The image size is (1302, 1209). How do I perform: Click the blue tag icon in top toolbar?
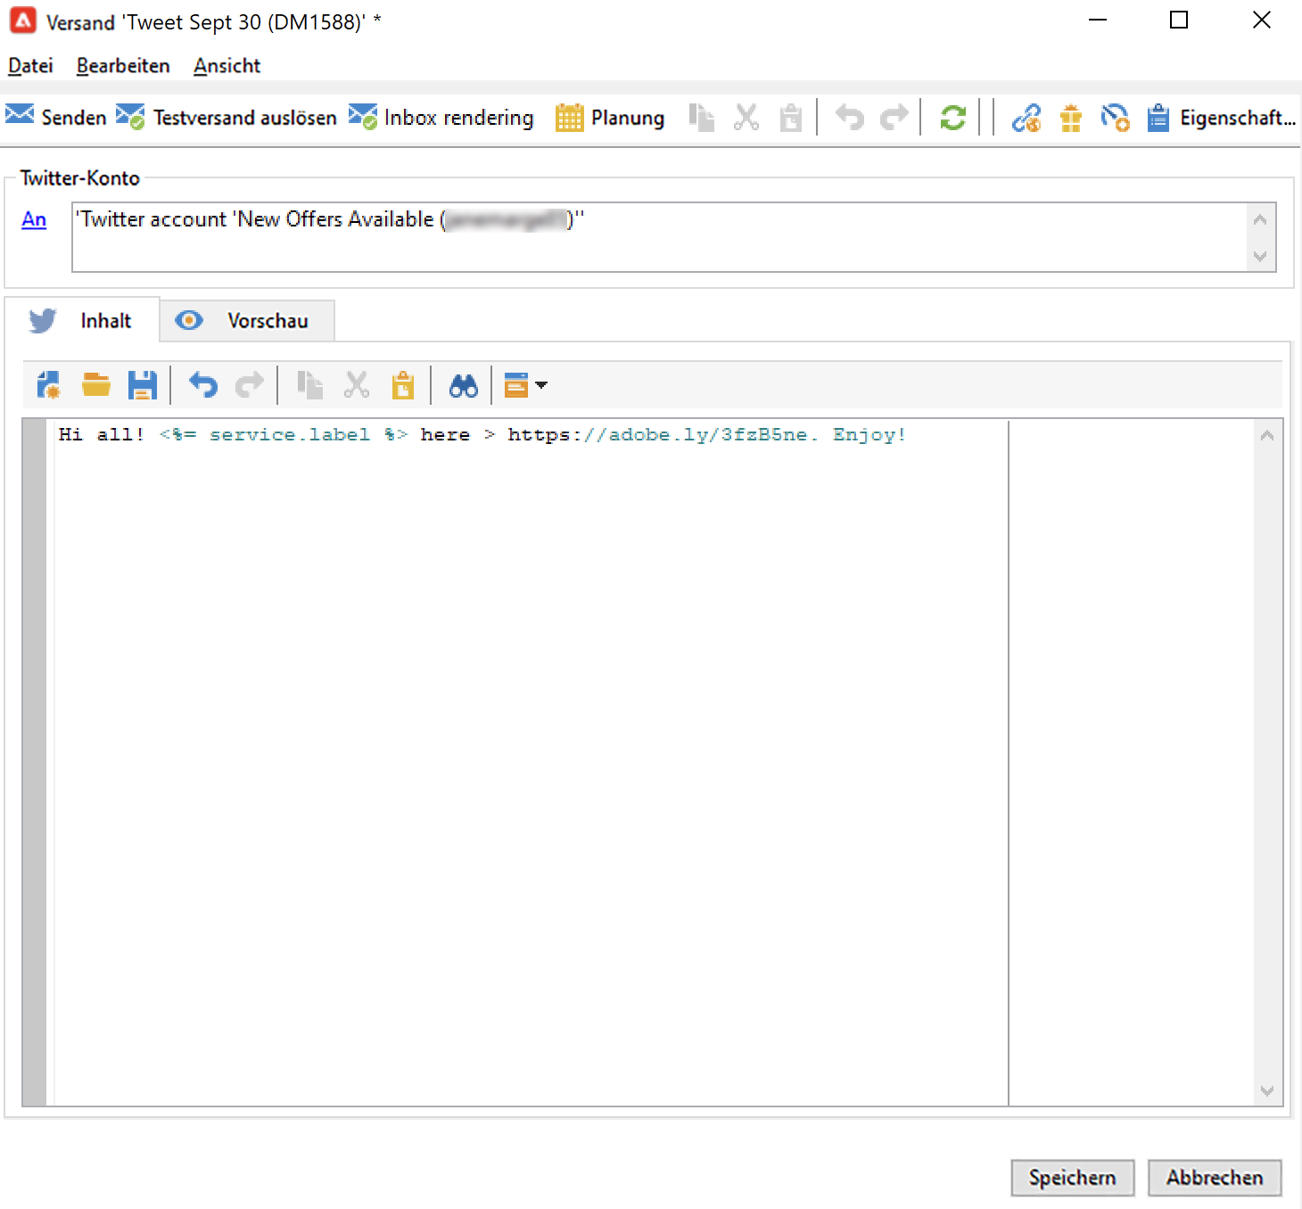(1115, 118)
